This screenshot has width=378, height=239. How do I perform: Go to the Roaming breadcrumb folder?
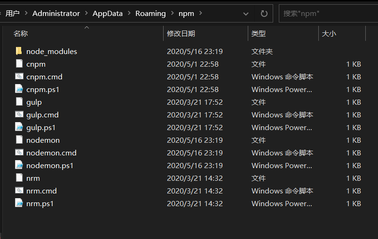pyautogui.click(x=150, y=14)
